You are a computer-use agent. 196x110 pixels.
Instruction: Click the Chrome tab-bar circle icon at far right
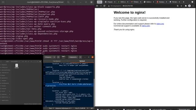(192, 2)
